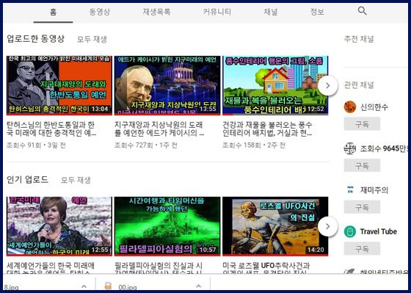Subscribe to Travel Tube channel
The height and width of the screenshot is (293, 411).
coord(362,248)
